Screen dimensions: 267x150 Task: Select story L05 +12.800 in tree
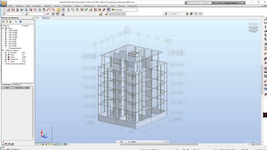[x=13, y=37]
